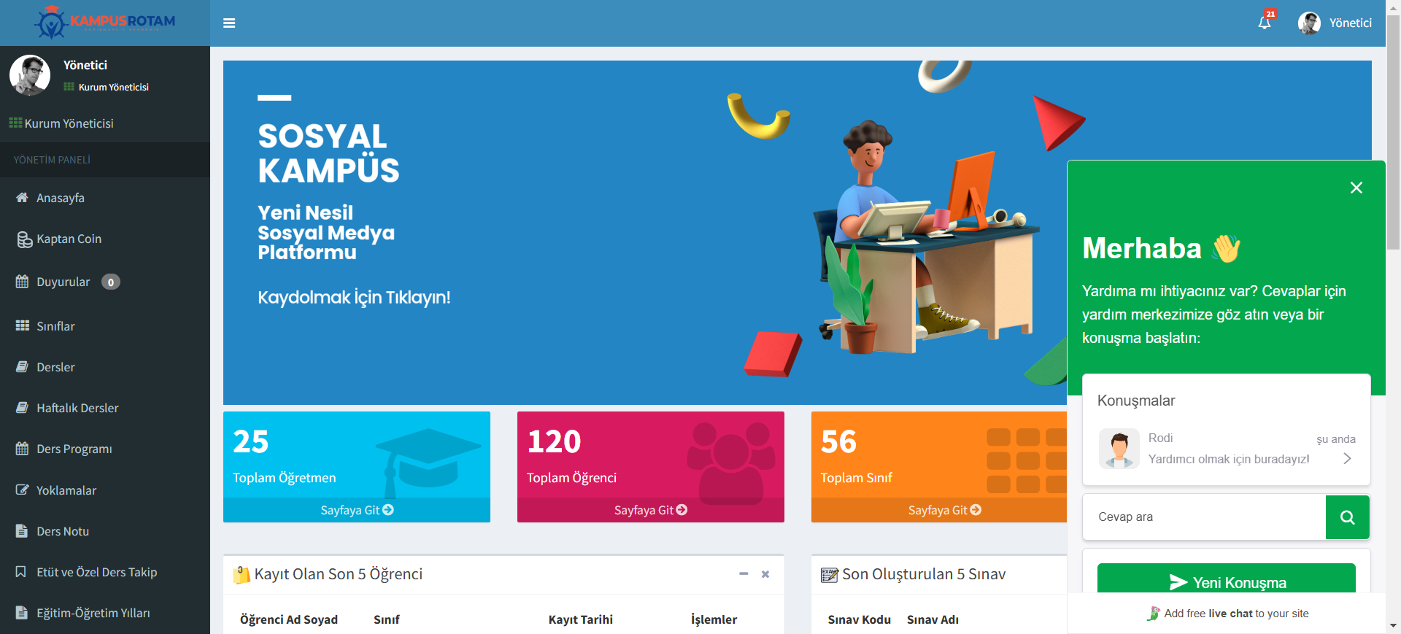Click the Etüt ve Özel Ders bookmark icon
The height and width of the screenshot is (634, 1401).
click(x=22, y=572)
